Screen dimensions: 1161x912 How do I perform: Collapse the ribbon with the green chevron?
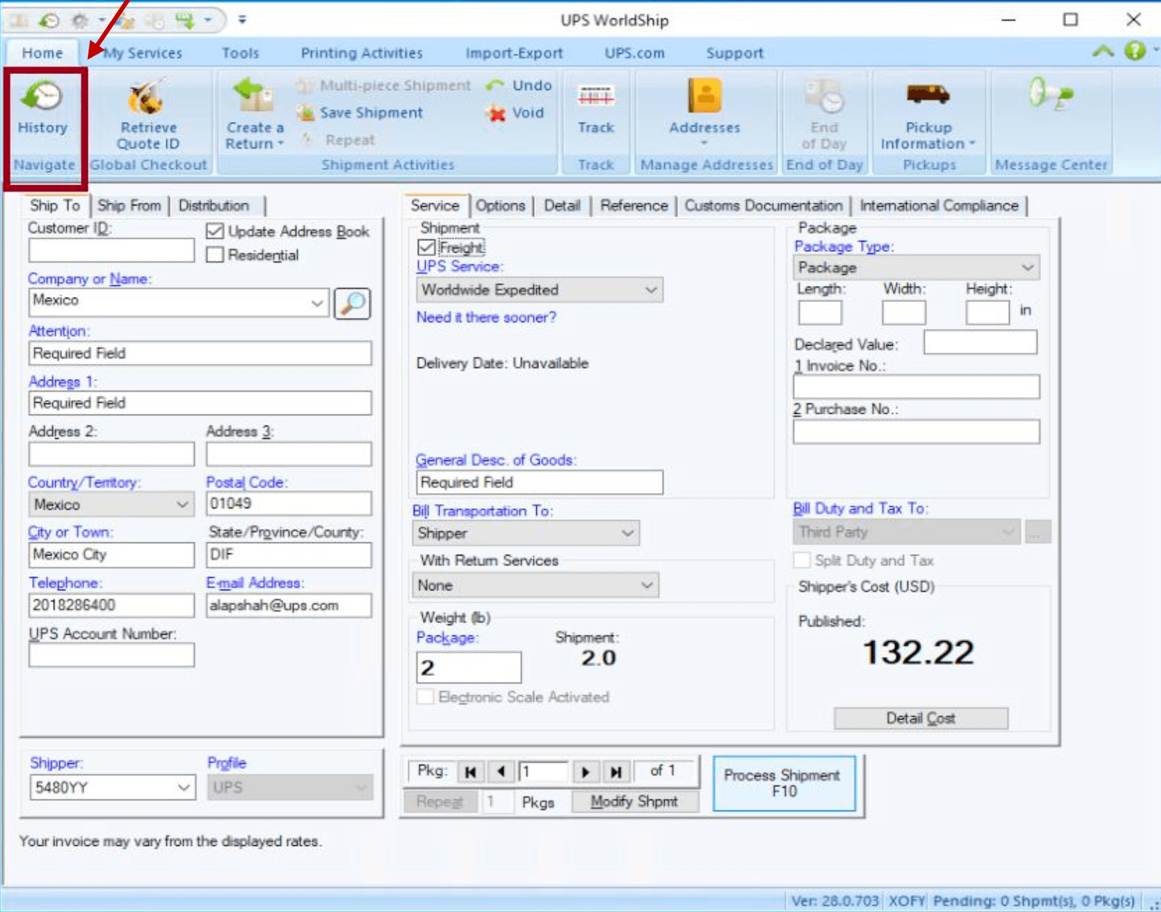pyautogui.click(x=1103, y=51)
